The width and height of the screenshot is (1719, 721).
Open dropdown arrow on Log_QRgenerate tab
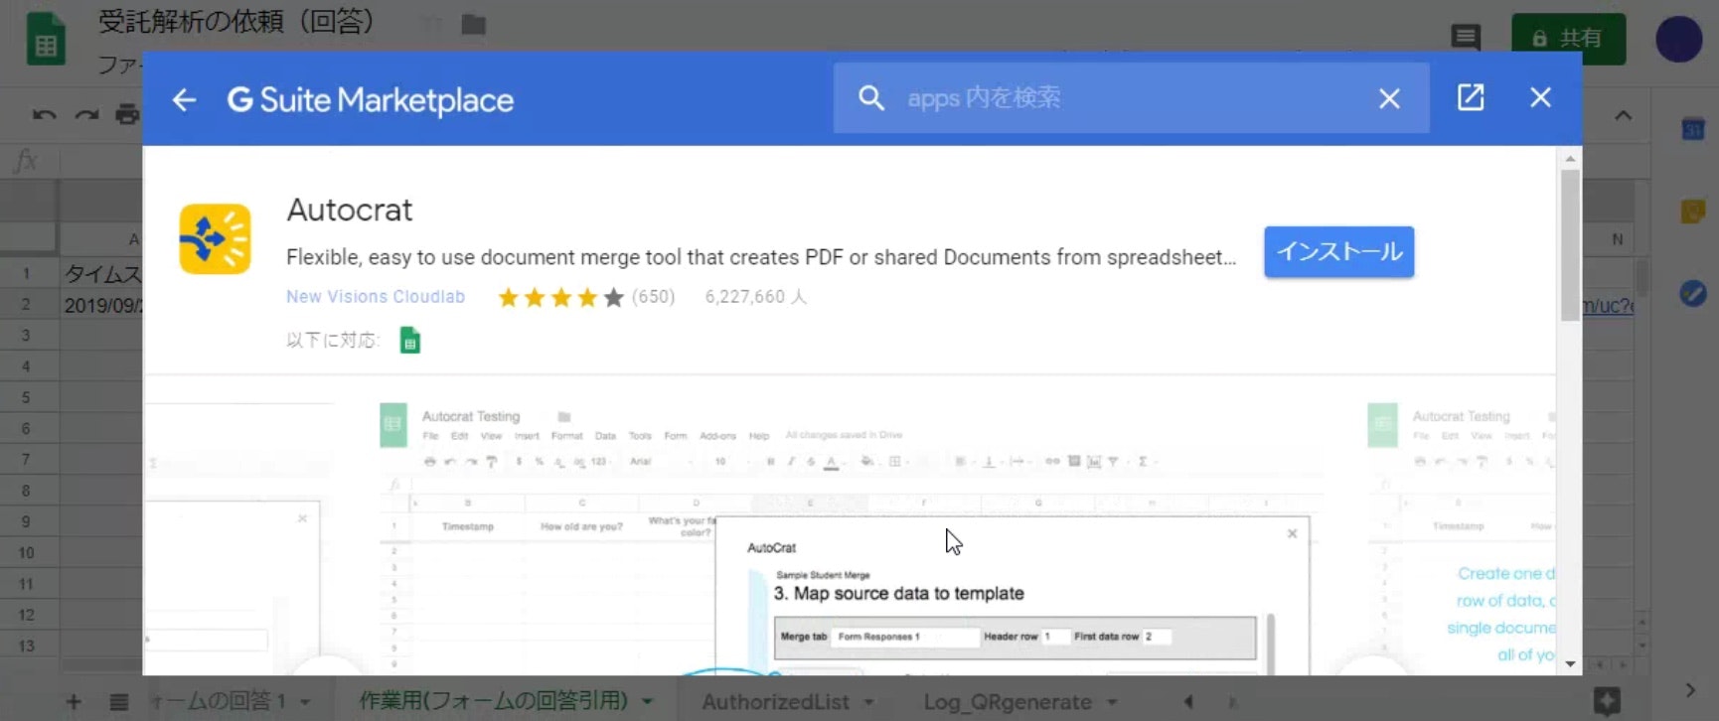[1112, 702]
